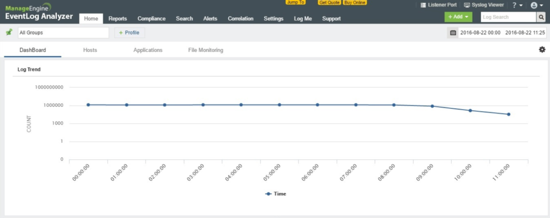Click the Buy Online link
The width and height of the screenshot is (550, 218).
[x=354, y=3]
